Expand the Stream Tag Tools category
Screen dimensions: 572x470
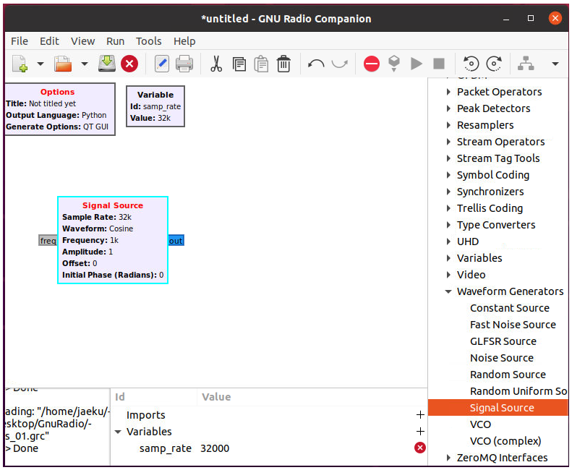coord(448,158)
